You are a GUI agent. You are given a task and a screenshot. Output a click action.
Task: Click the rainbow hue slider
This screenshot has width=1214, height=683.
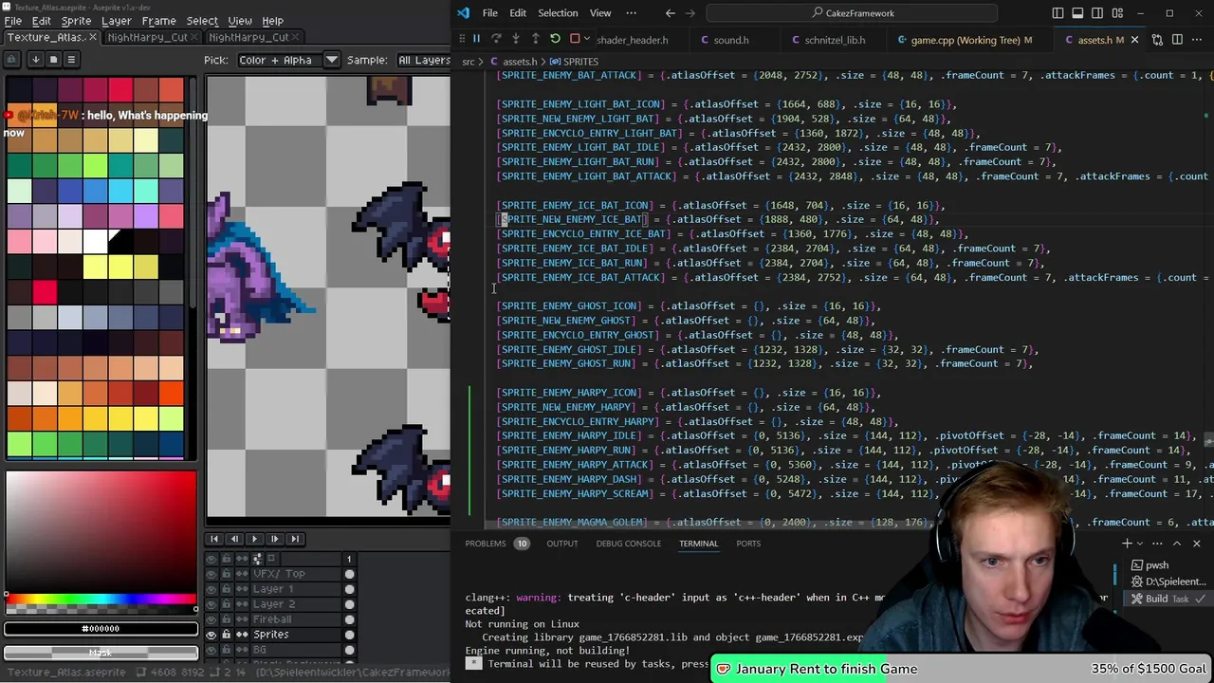101,600
